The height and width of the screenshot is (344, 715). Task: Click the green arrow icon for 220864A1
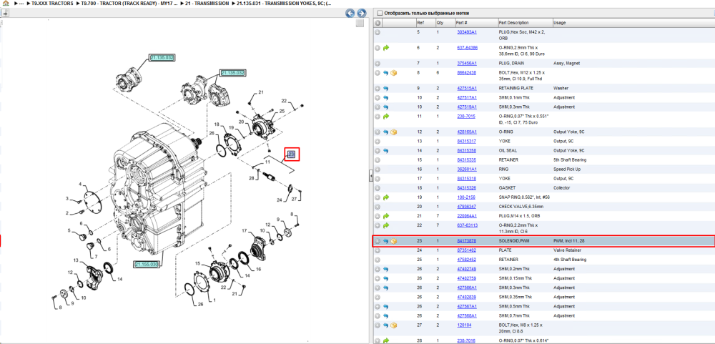(386, 216)
